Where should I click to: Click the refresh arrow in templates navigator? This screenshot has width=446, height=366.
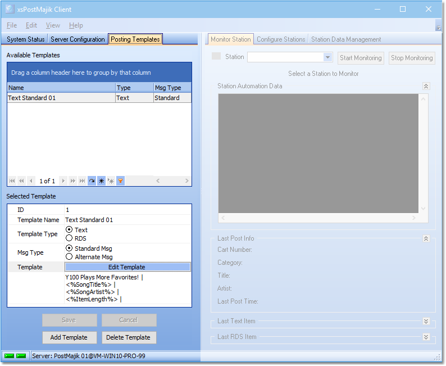point(92,181)
